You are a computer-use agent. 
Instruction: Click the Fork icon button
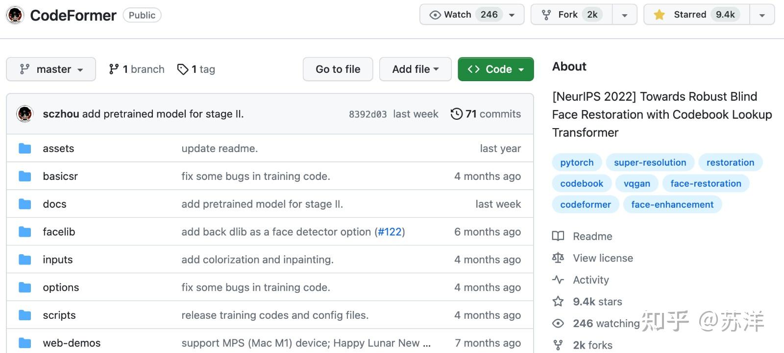pos(546,15)
